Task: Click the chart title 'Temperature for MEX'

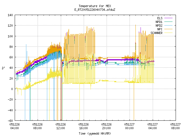Action: click(95, 6)
